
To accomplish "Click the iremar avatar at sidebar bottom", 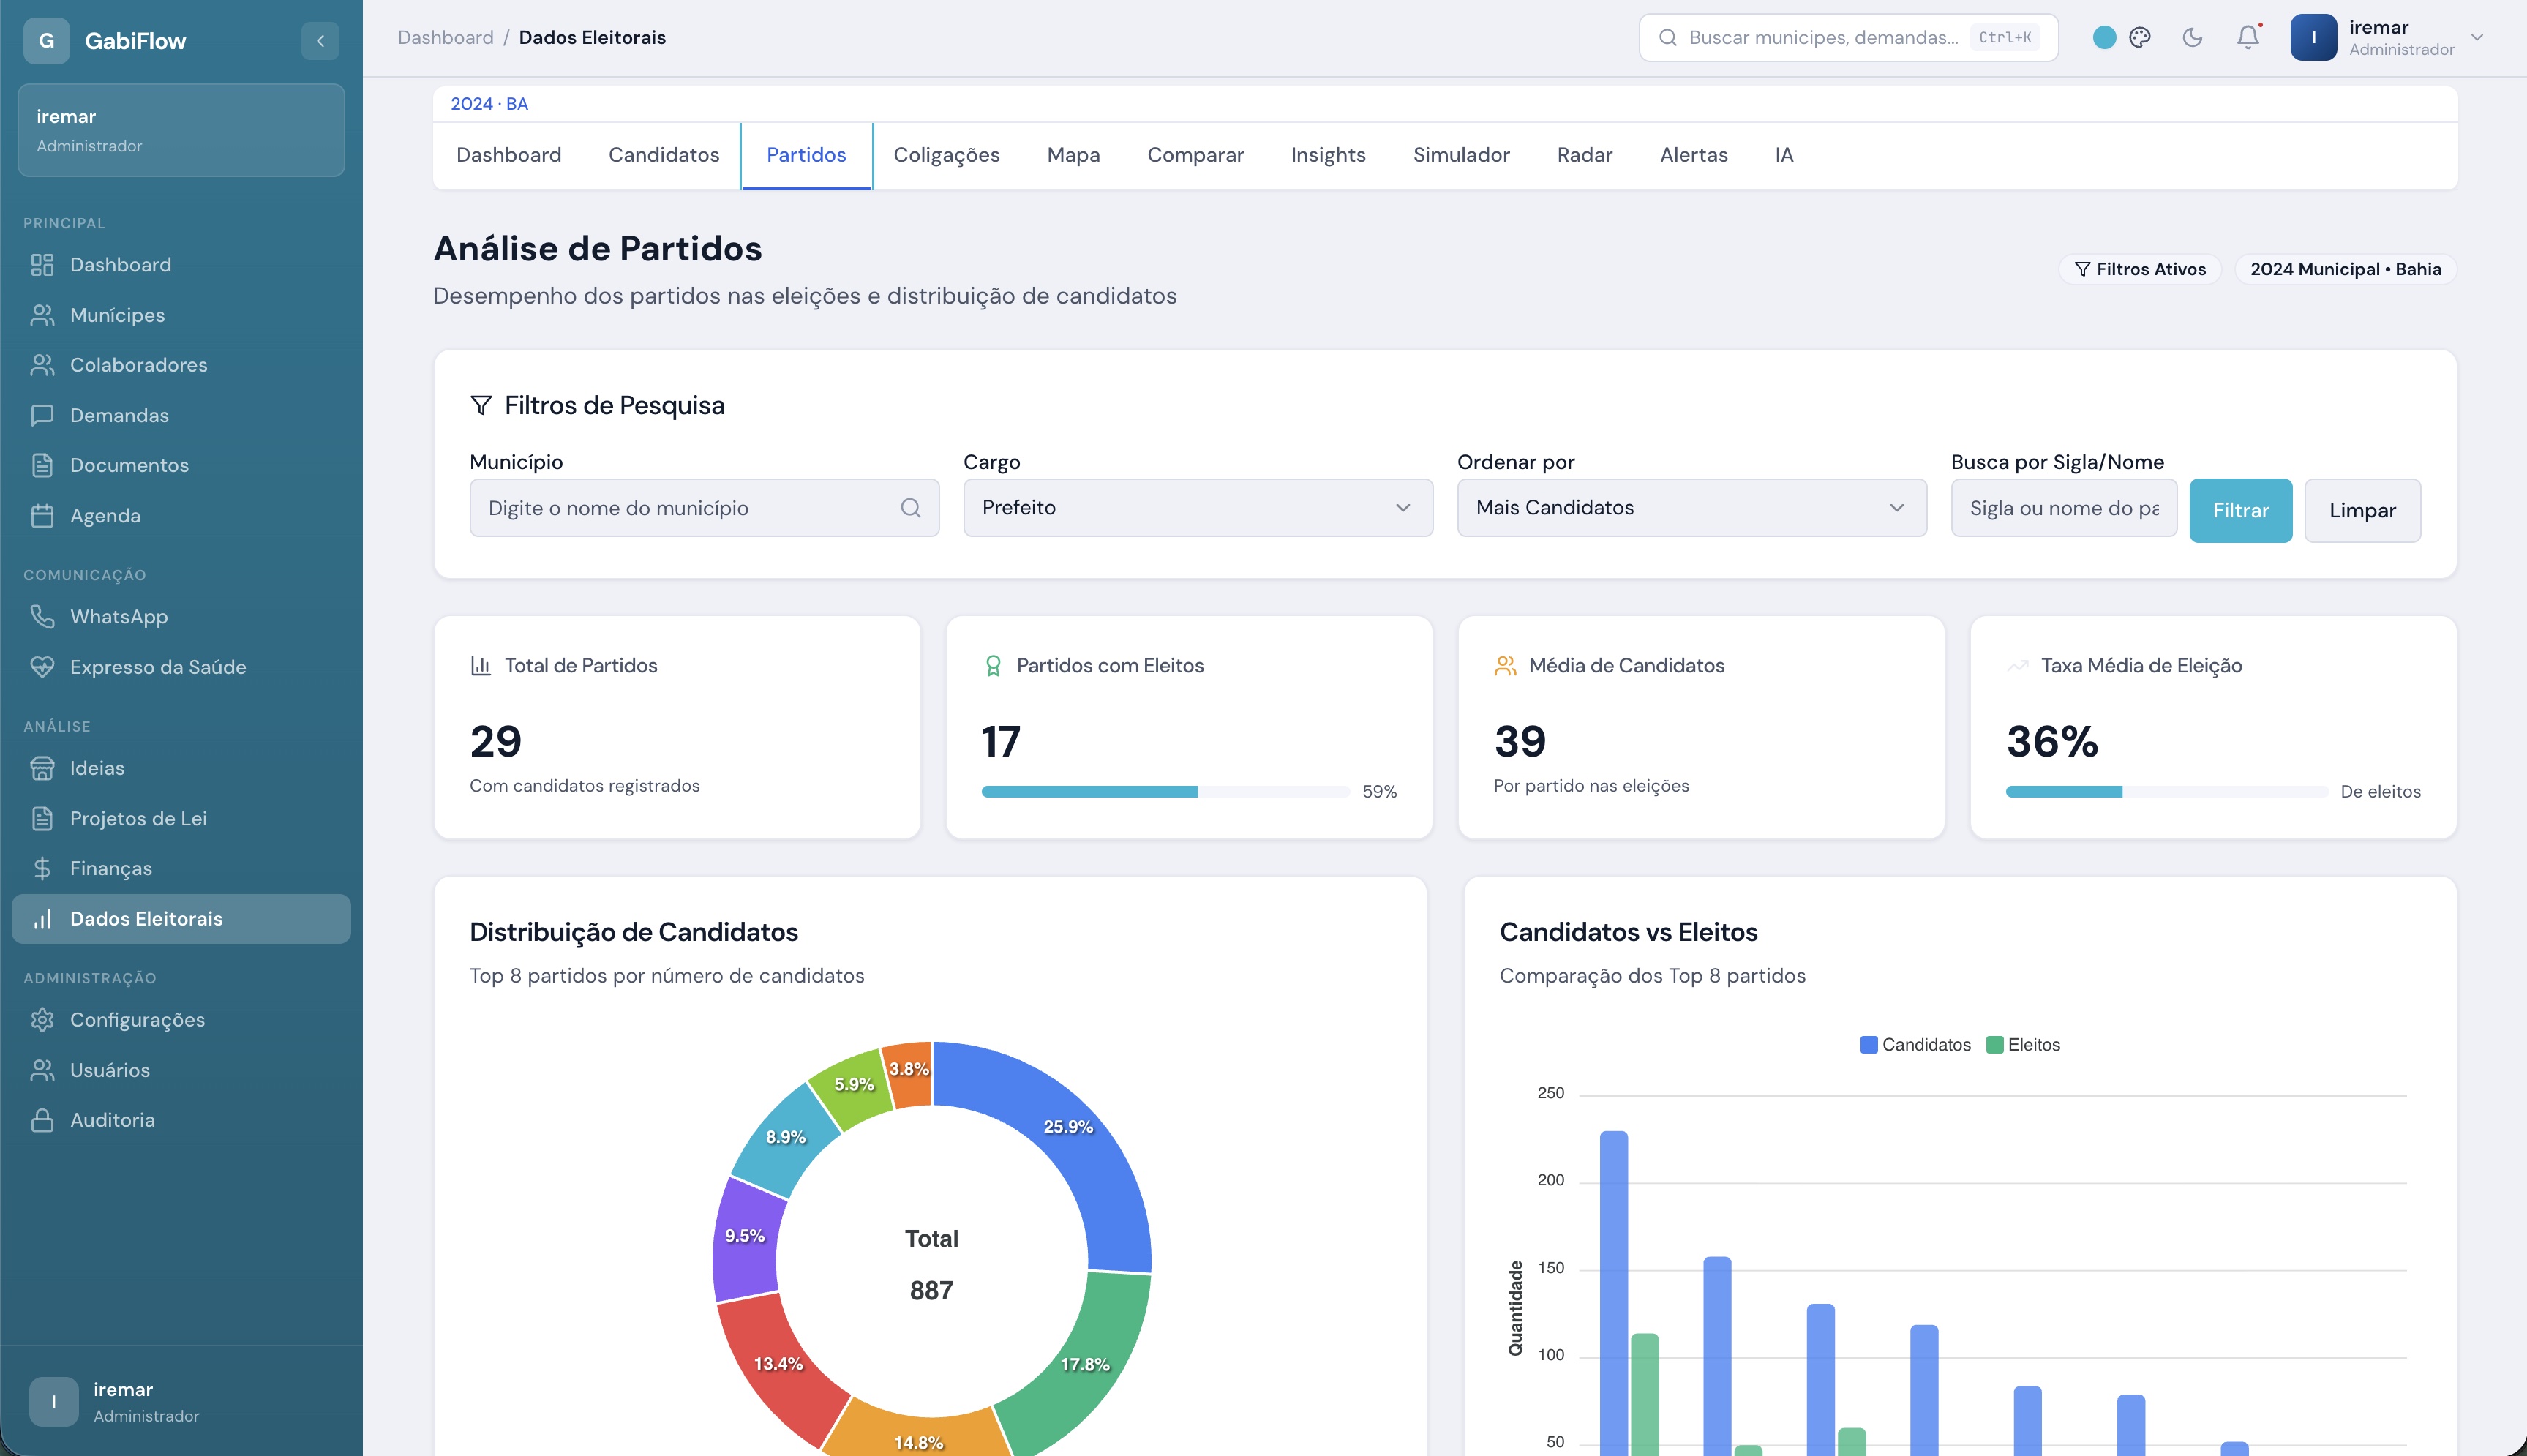I will pos(54,1402).
